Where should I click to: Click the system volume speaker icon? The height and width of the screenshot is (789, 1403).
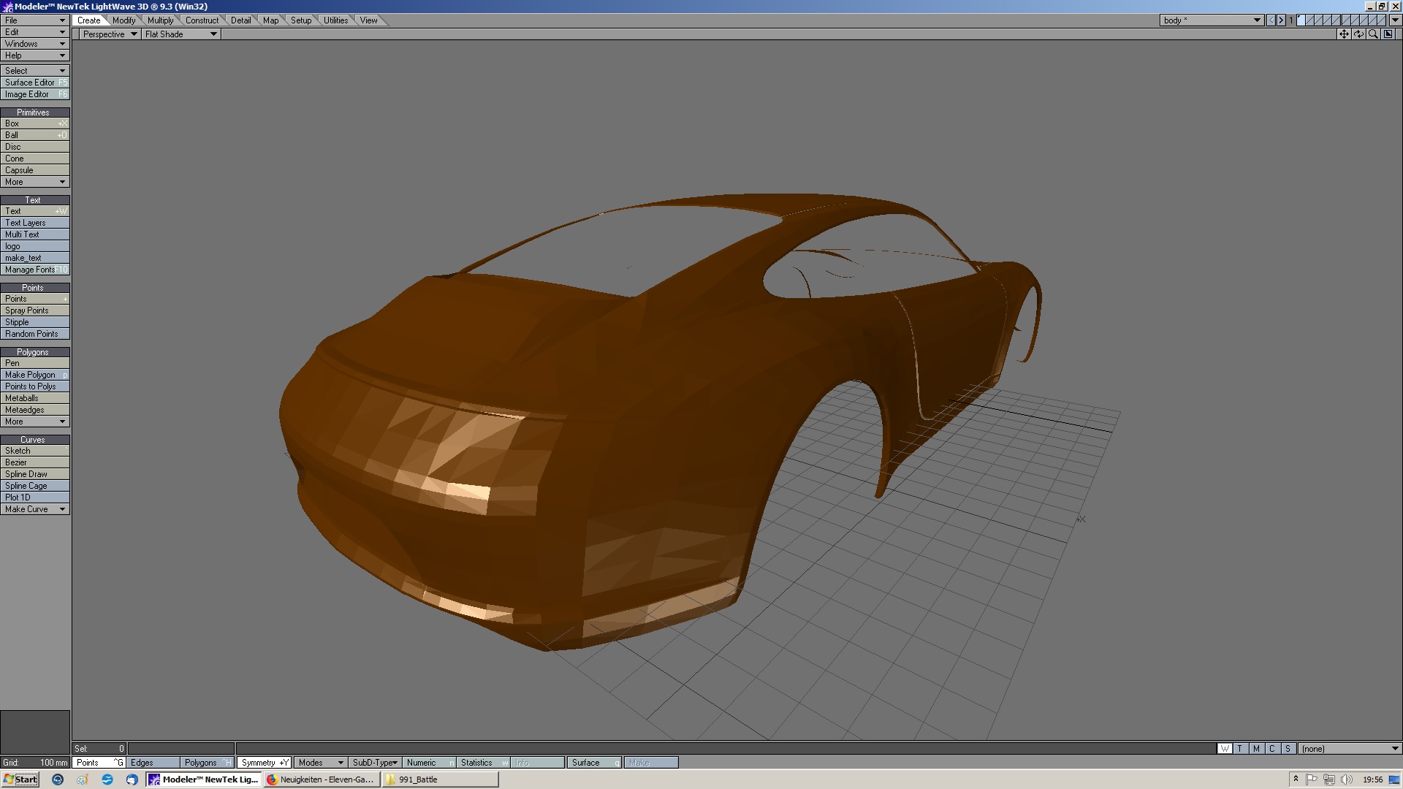[x=1346, y=780]
